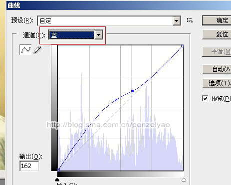Screen dimensions: 231x185
Task: Select the pencil draw curve tool
Action: [37, 50]
